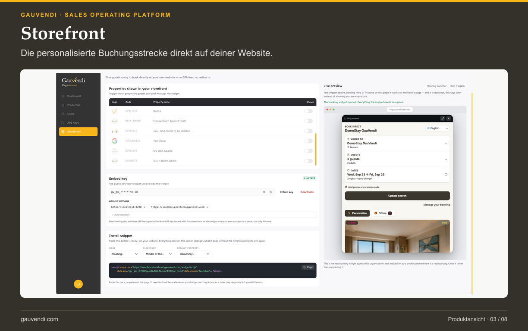Click Add promo or corporate code
Viewport: 528px width, 331px height.
[362, 187]
